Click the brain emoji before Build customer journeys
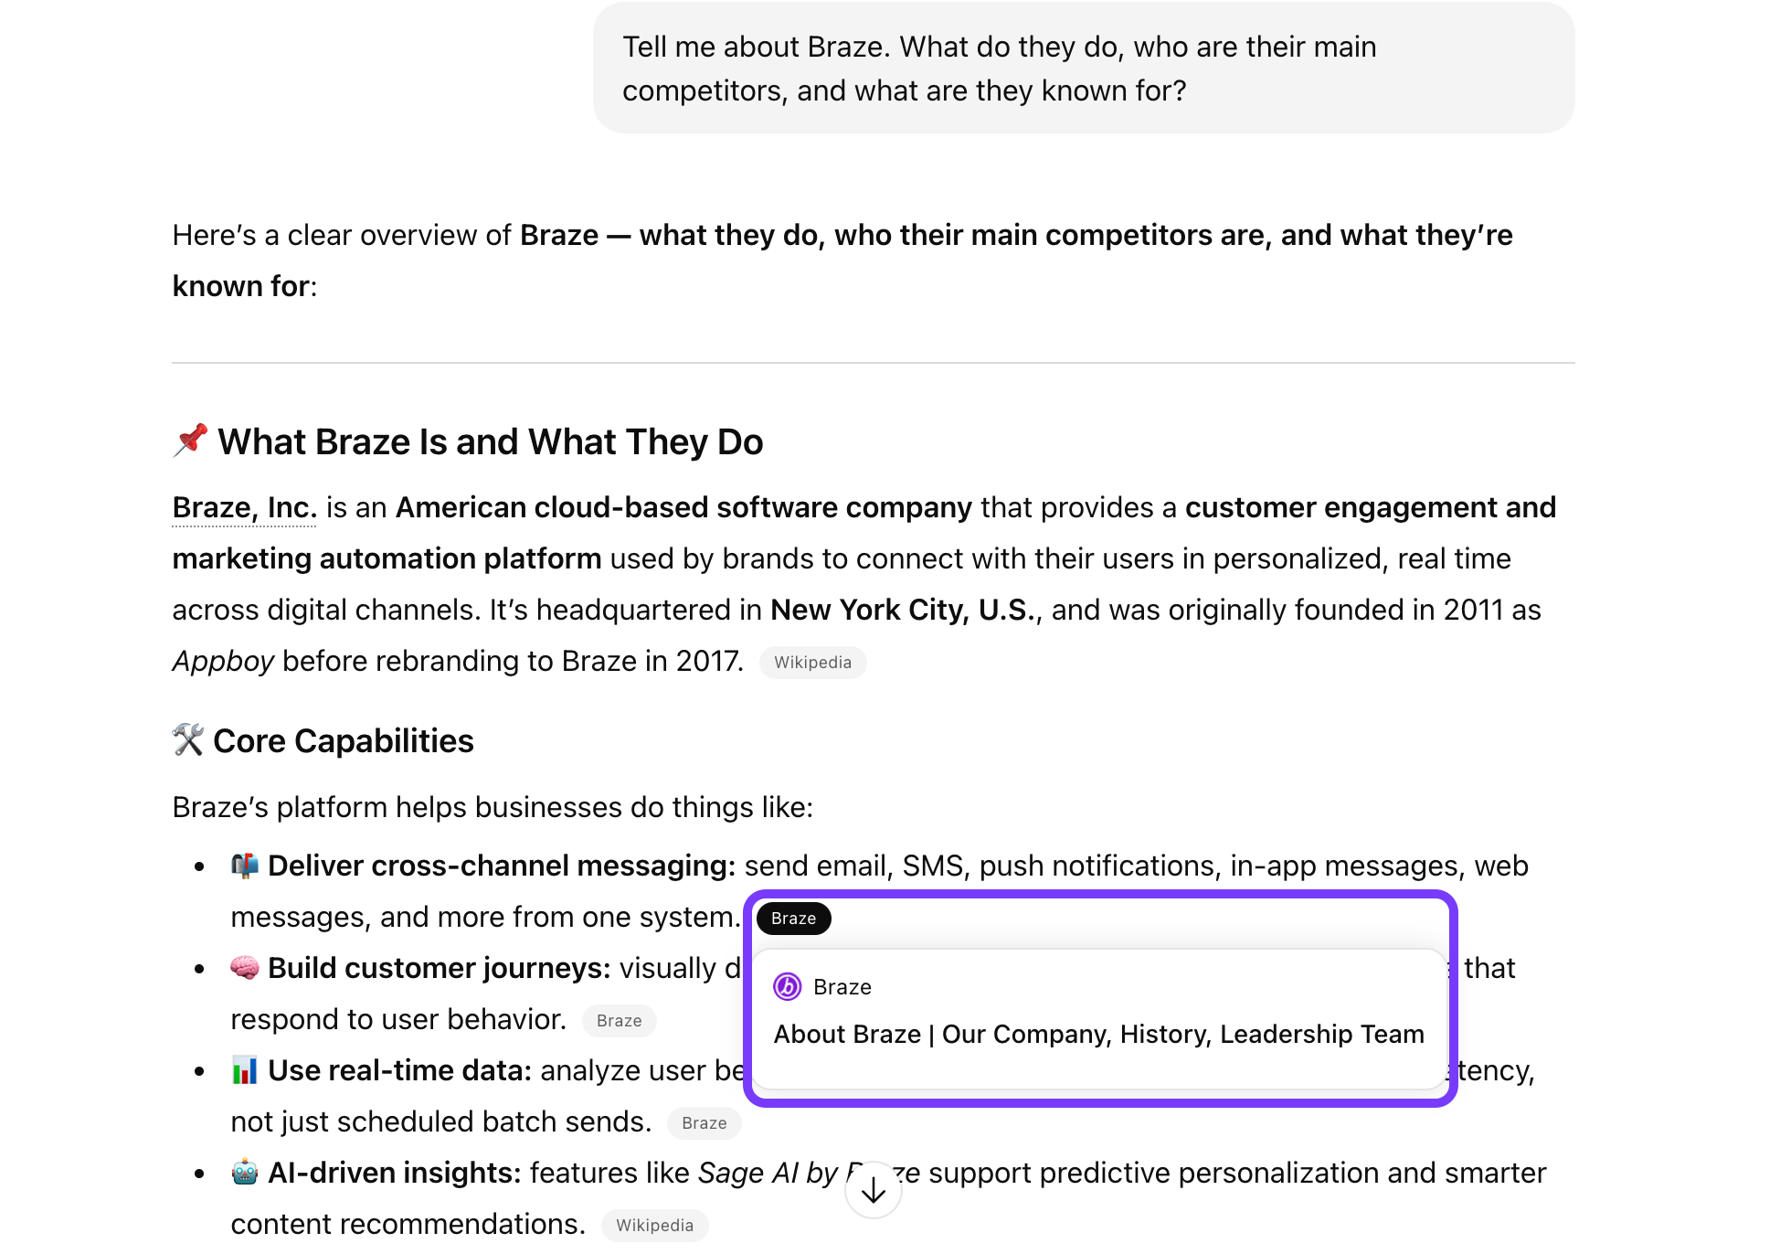1780x1254 pixels. tap(245, 968)
